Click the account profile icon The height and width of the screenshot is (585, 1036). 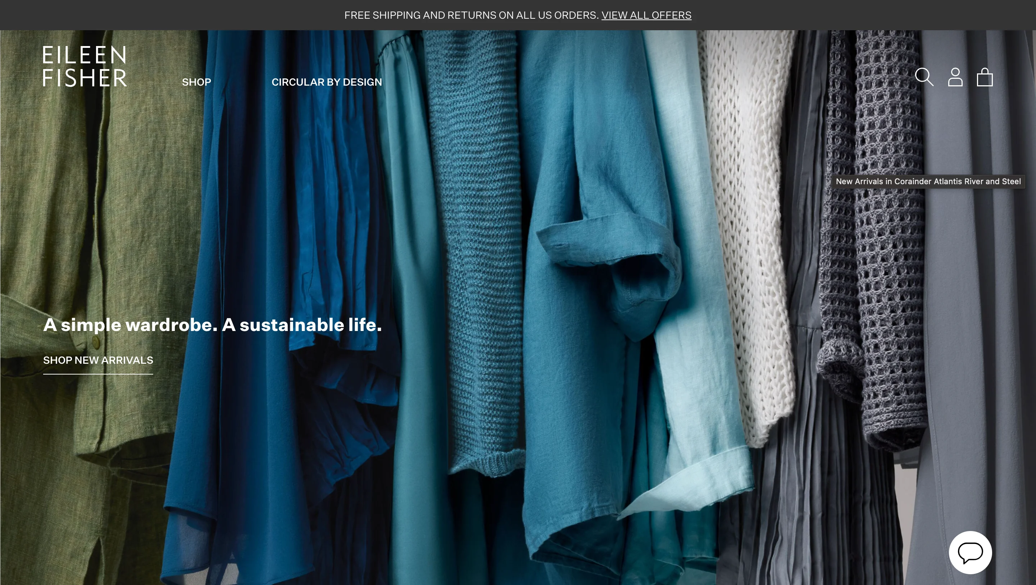(x=955, y=77)
